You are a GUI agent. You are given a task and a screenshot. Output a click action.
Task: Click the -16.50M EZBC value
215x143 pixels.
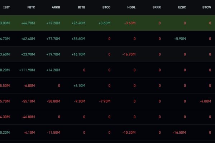tap(179, 133)
